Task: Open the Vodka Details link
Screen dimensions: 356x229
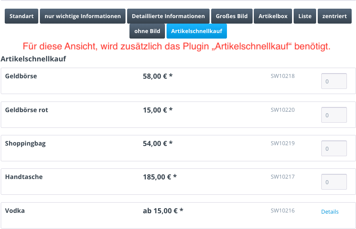Action: click(330, 212)
